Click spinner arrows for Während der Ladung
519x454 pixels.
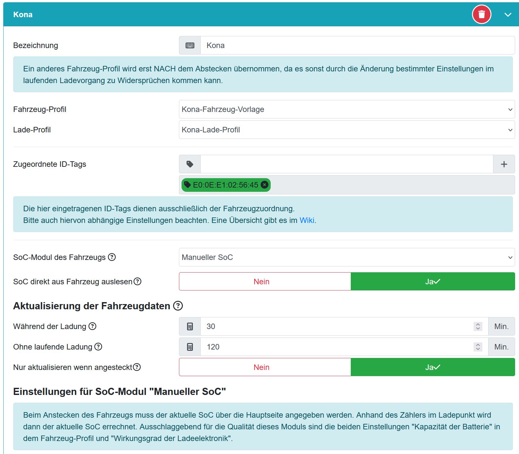[478, 326]
